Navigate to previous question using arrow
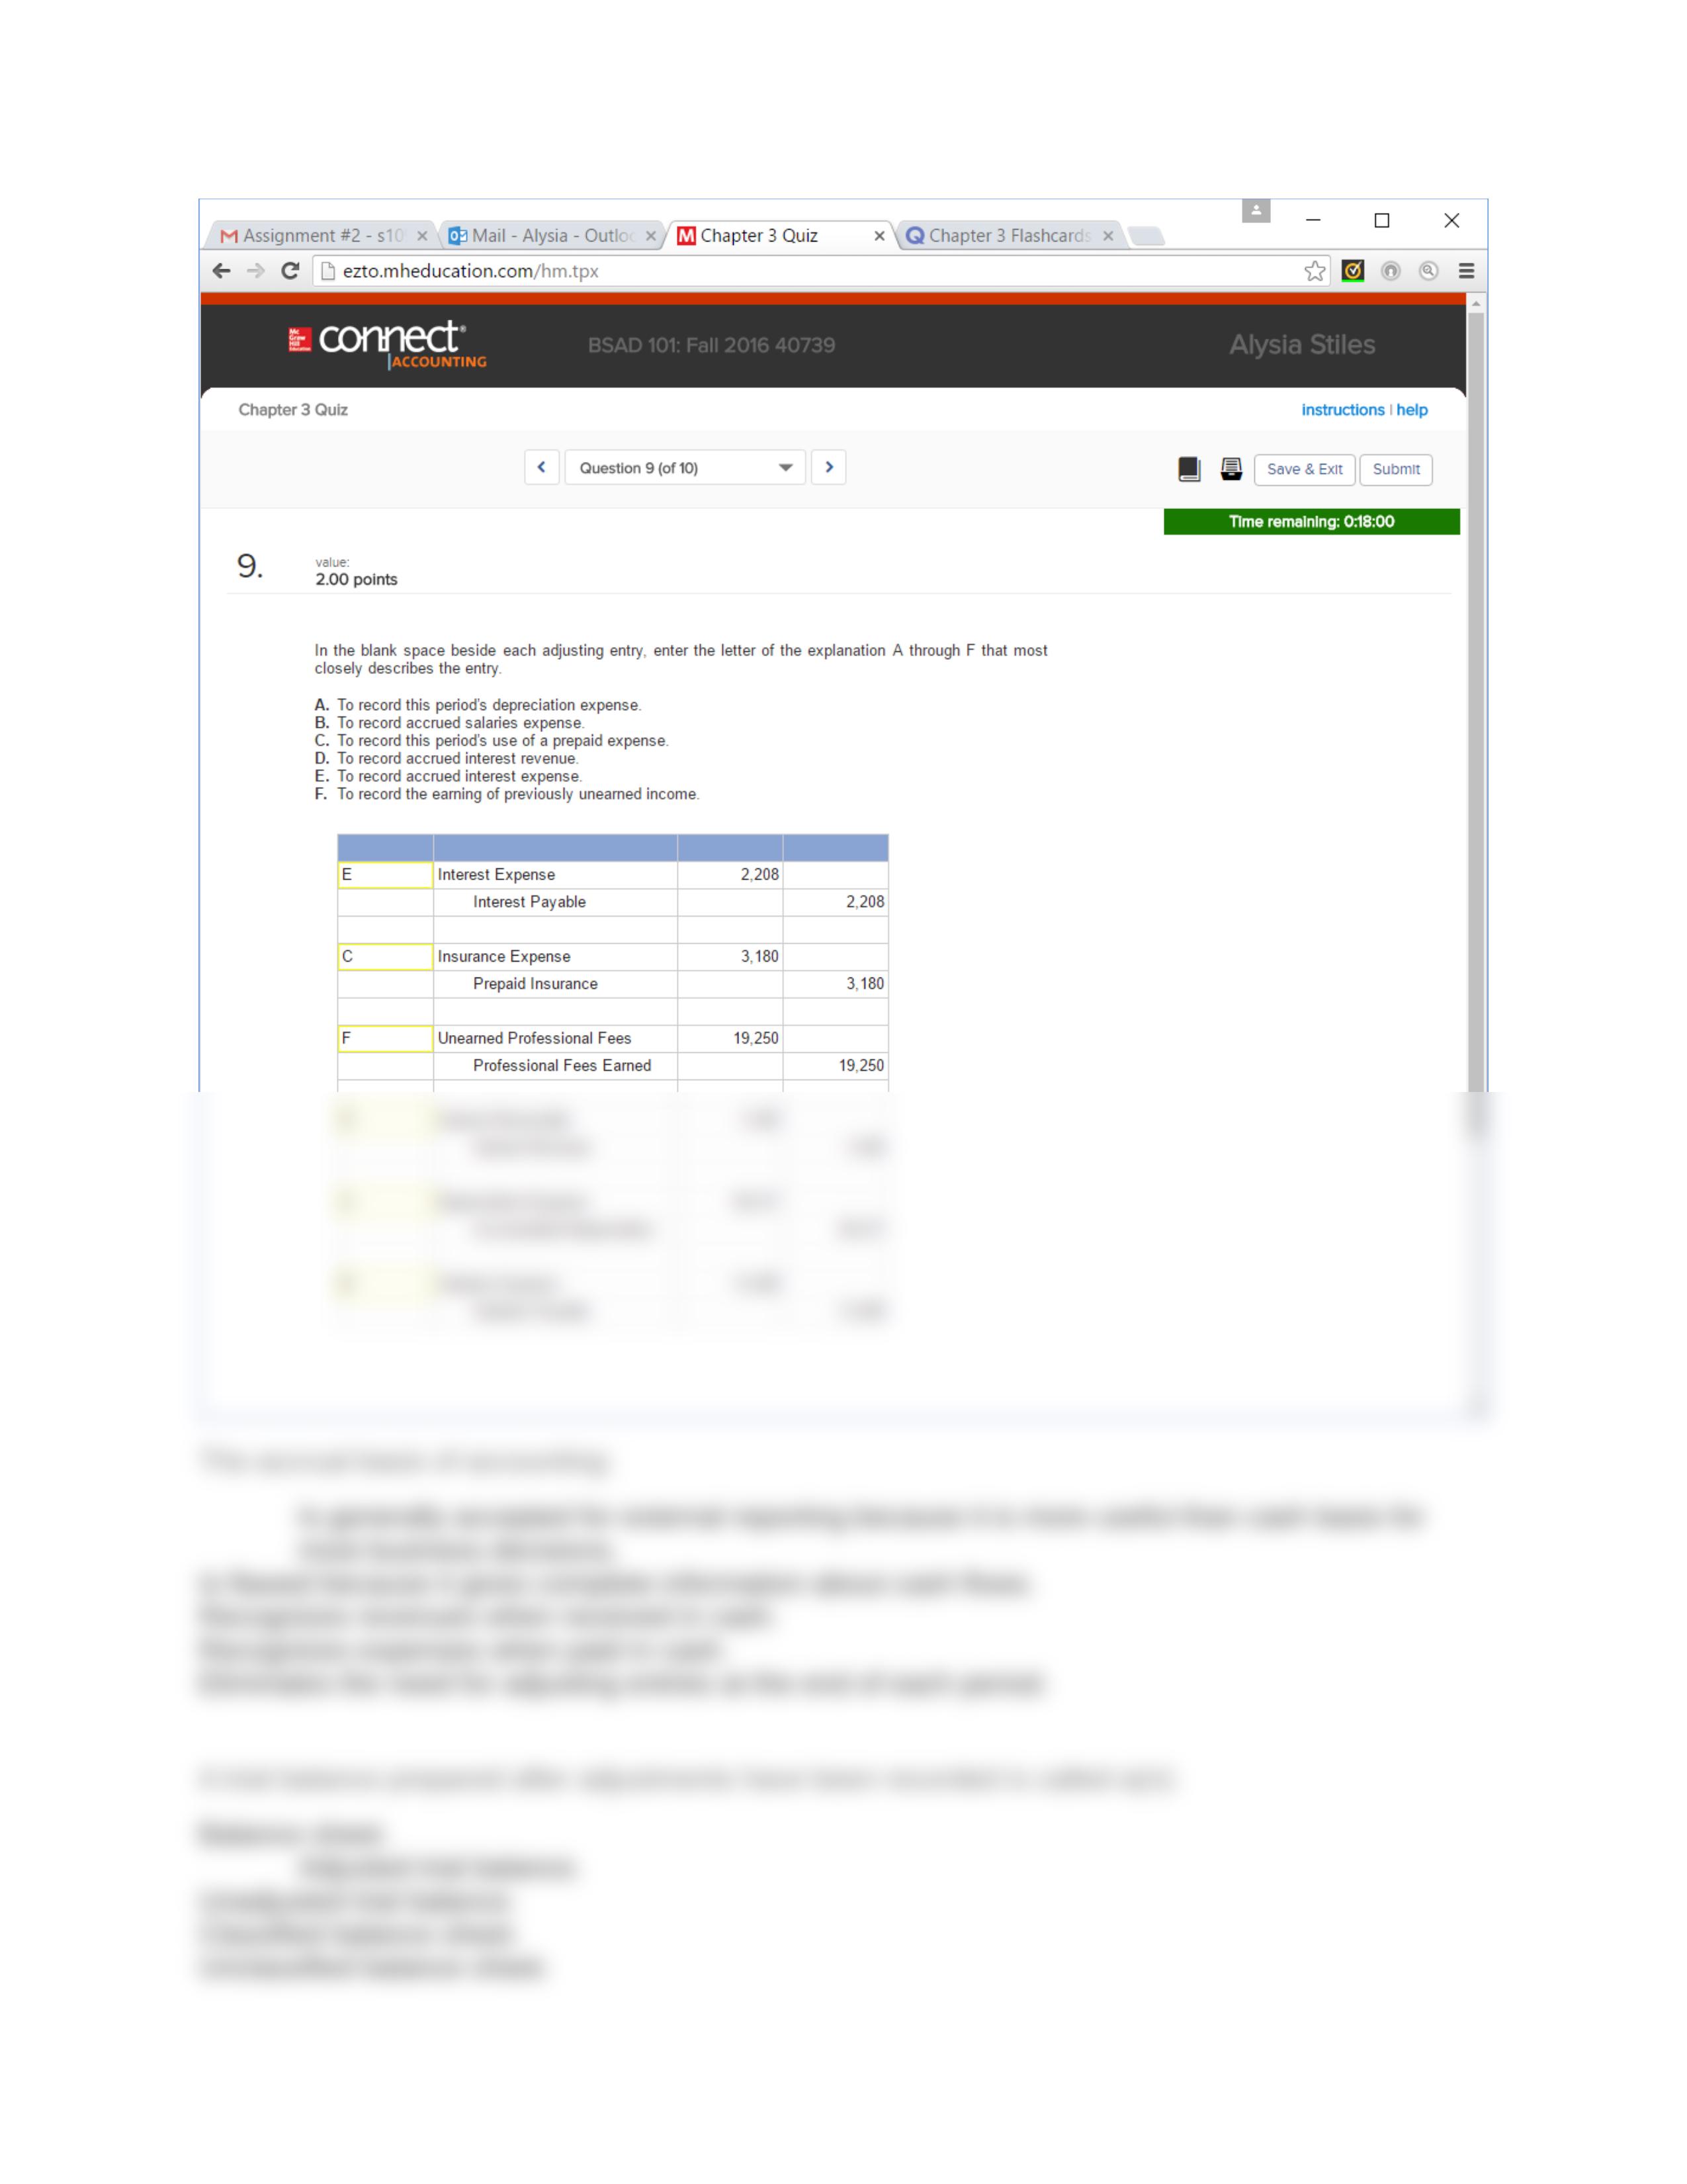 click(542, 468)
